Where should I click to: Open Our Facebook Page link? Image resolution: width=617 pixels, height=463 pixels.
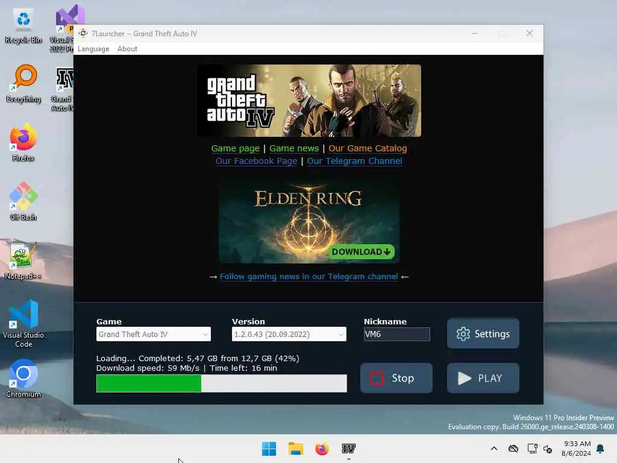coord(256,161)
